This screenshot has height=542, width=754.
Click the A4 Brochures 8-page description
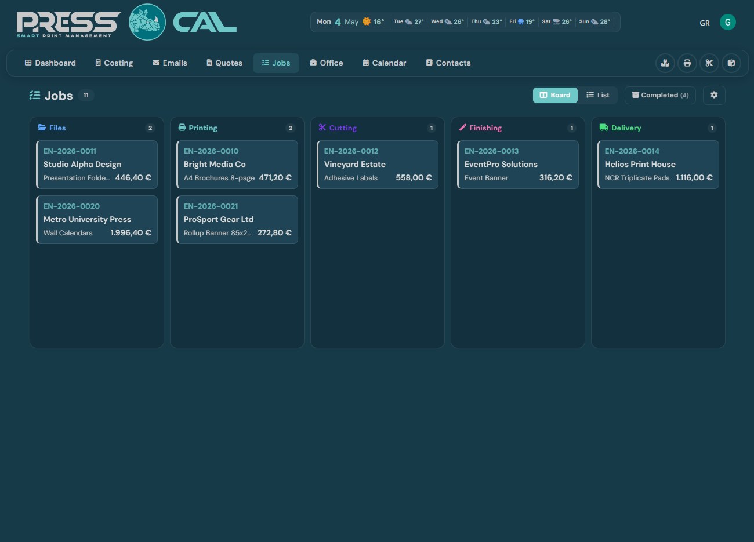pos(219,178)
